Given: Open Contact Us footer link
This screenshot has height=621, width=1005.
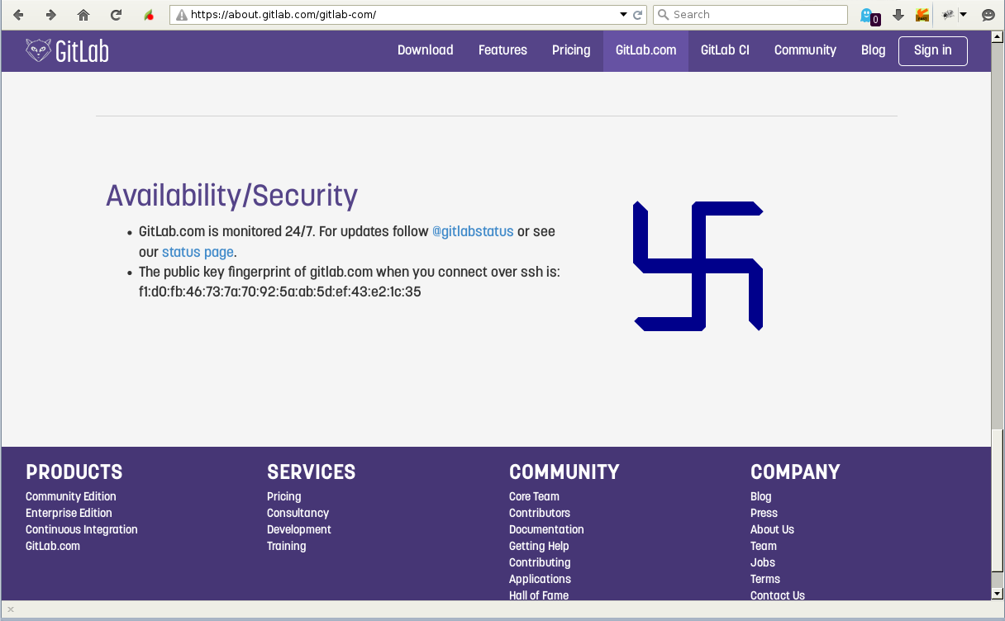Looking at the screenshot, I should pos(778,595).
